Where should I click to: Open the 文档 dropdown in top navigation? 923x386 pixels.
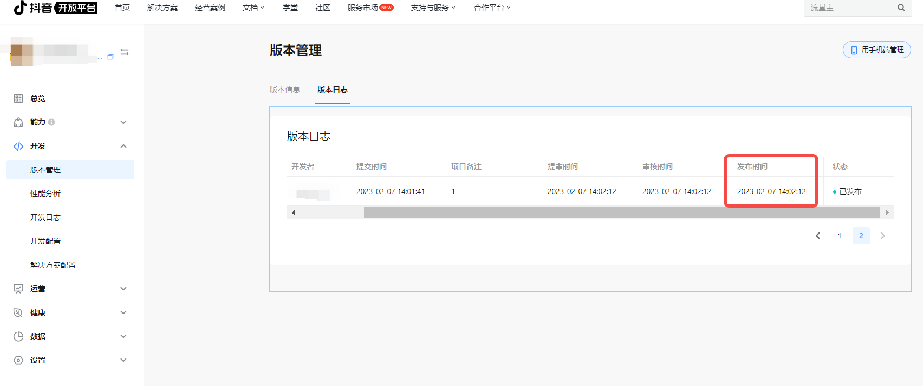(253, 8)
